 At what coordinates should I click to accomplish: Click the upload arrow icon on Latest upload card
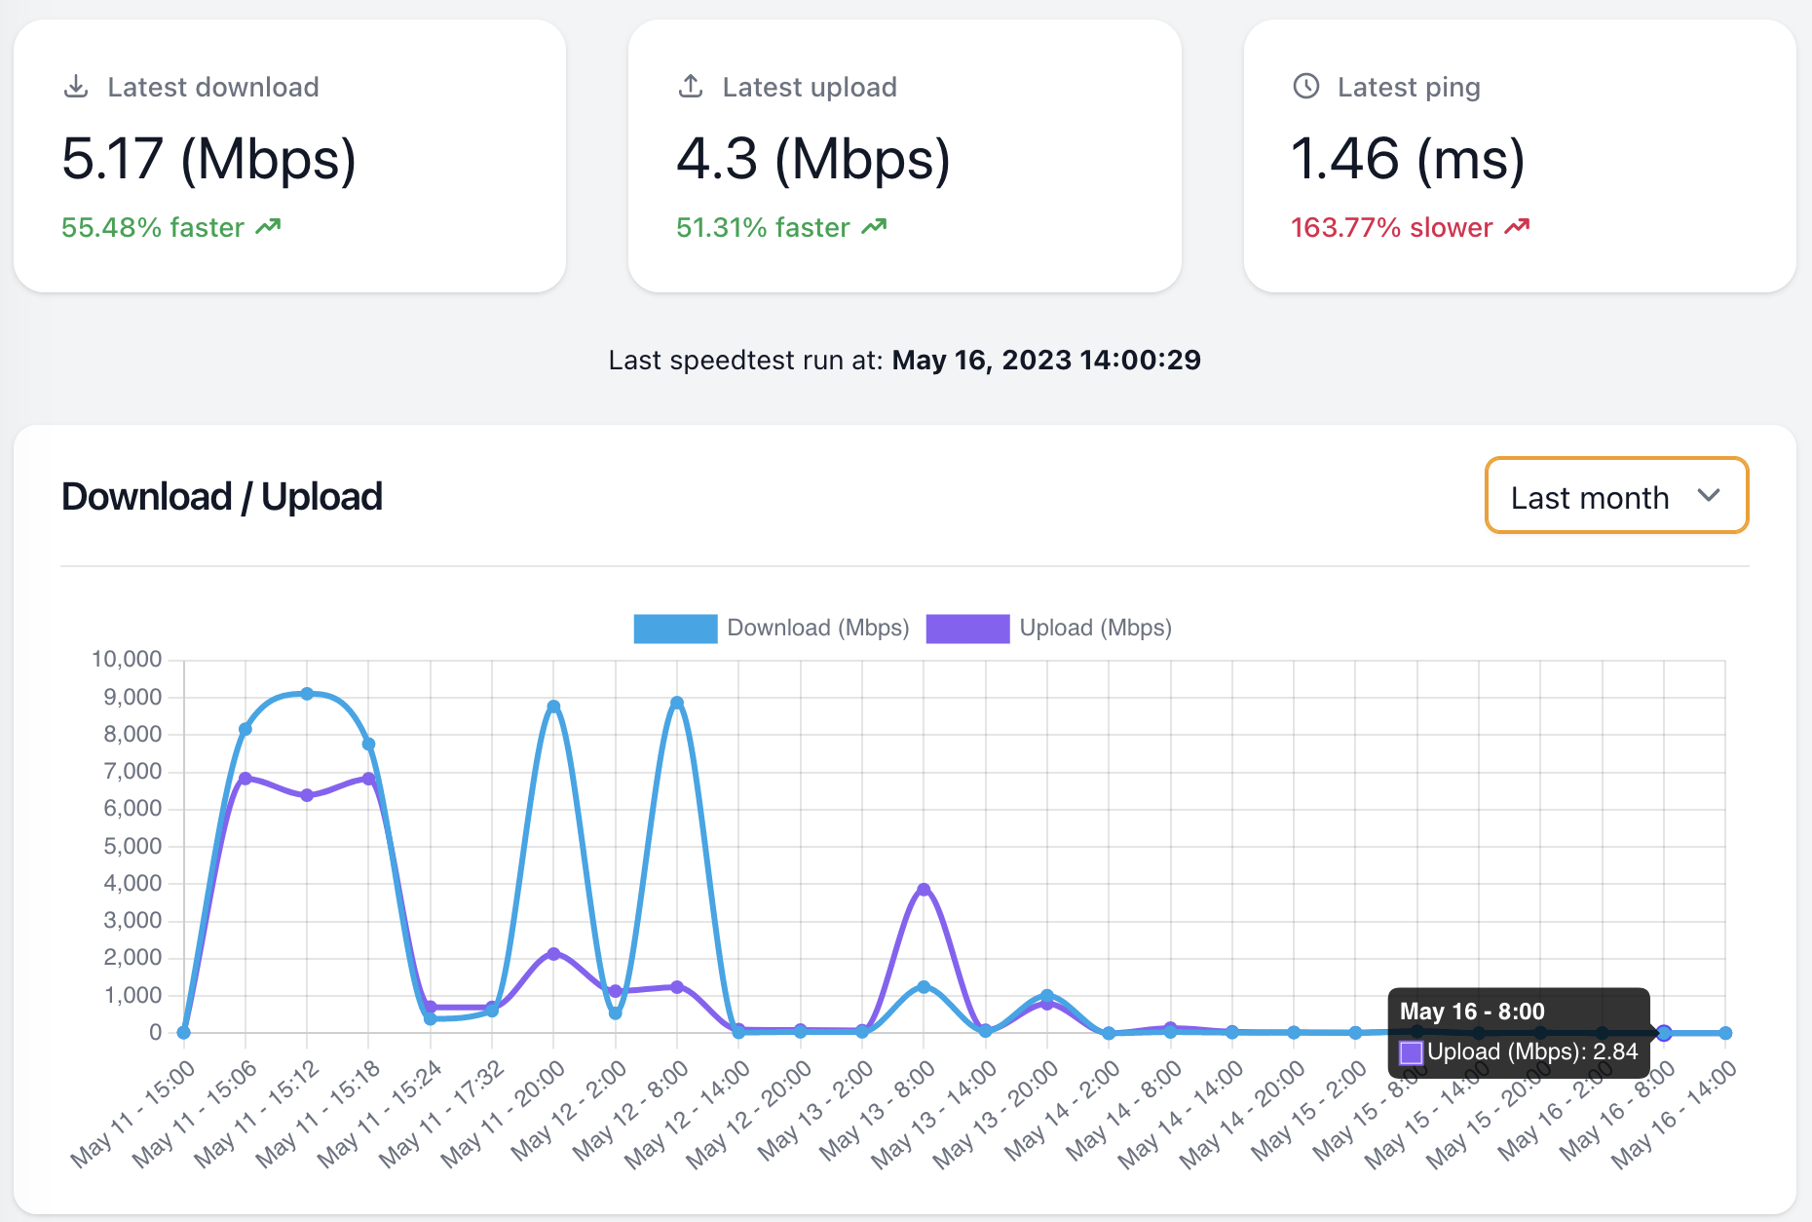click(692, 86)
